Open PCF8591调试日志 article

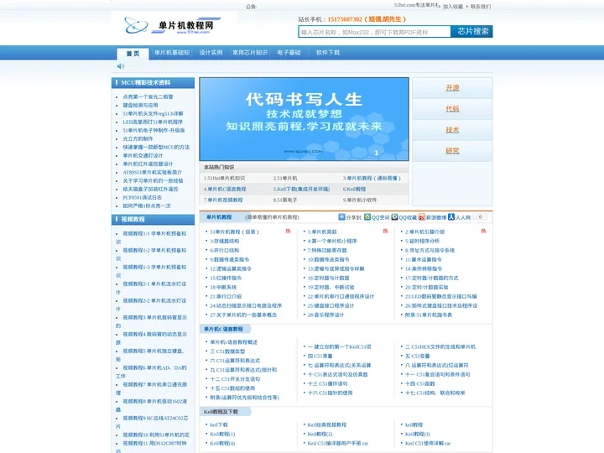click(142, 198)
